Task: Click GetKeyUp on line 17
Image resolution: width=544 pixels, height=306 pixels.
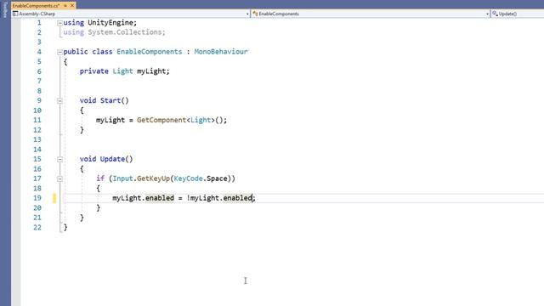Action: point(153,178)
